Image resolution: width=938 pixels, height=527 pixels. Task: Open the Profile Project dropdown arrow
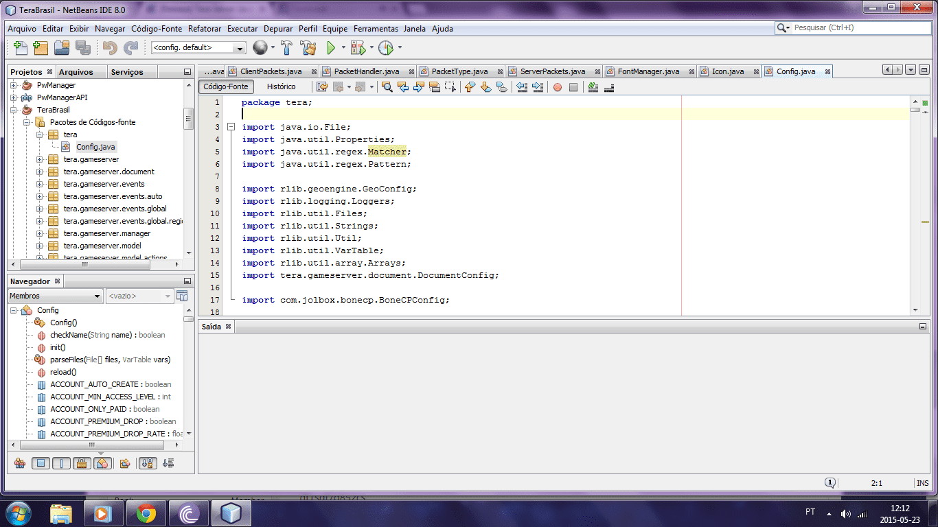coord(399,48)
